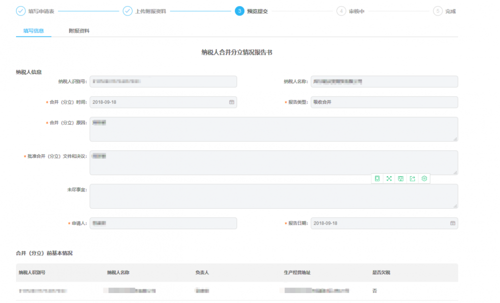Open settings via the green gear icon
Image resolution: width=500 pixels, height=303 pixels.
coord(424,179)
